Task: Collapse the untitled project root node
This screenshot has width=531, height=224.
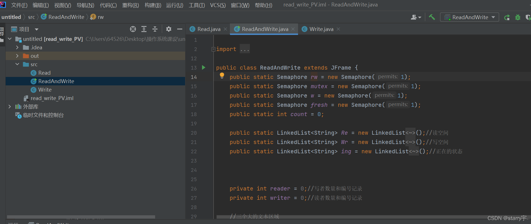Action: pyautogui.click(x=10, y=39)
